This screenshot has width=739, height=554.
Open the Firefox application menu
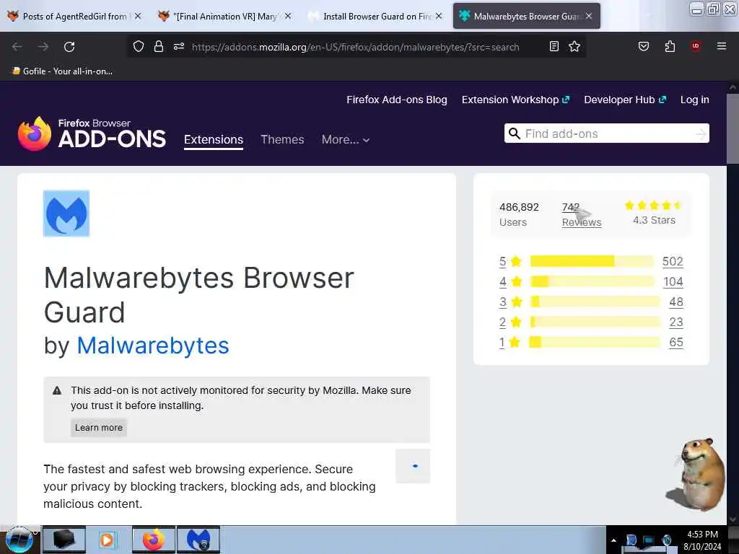pyautogui.click(x=722, y=46)
